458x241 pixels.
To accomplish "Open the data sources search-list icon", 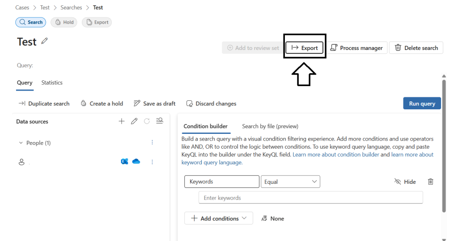I will tap(160, 121).
